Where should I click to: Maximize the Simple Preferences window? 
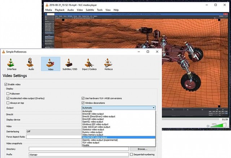(x=148, y=52)
